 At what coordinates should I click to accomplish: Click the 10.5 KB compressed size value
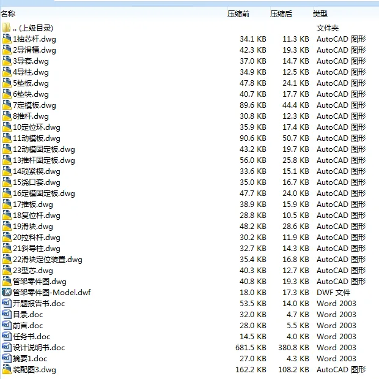tap(296, 216)
